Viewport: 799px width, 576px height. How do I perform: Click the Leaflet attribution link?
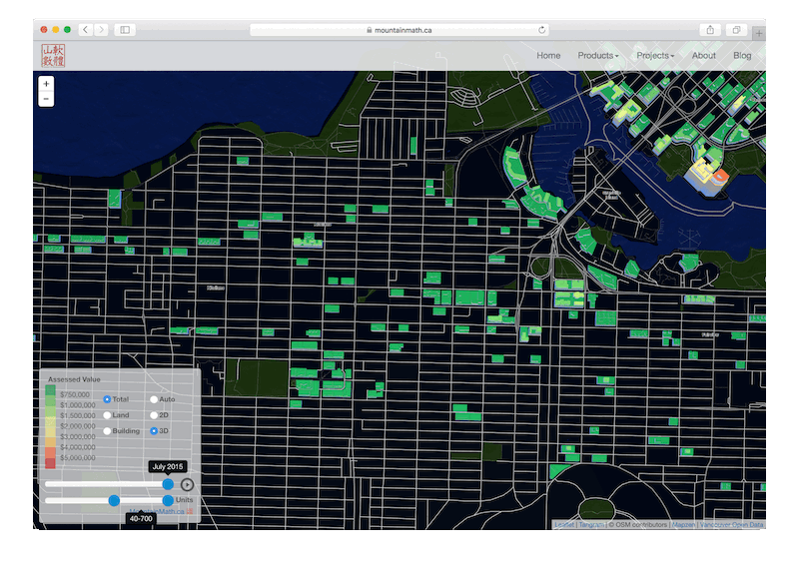pyautogui.click(x=564, y=524)
